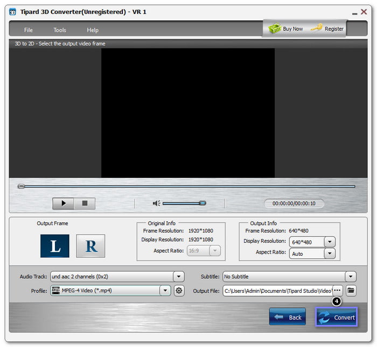Select the Left output frame
The height and width of the screenshot is (347, 377).
pos(55,246)
